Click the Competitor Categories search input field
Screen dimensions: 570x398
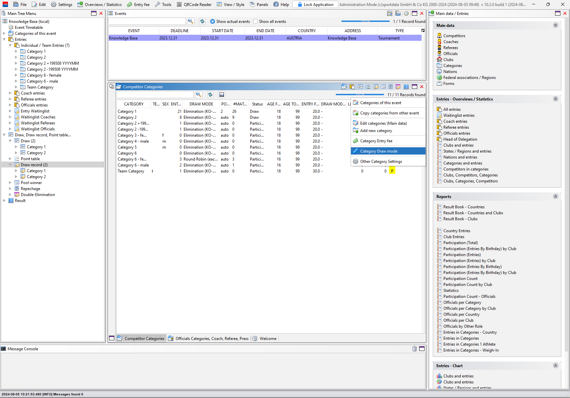(155, 95)
